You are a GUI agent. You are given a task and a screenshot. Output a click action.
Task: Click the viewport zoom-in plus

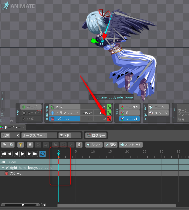click(2, 93)
